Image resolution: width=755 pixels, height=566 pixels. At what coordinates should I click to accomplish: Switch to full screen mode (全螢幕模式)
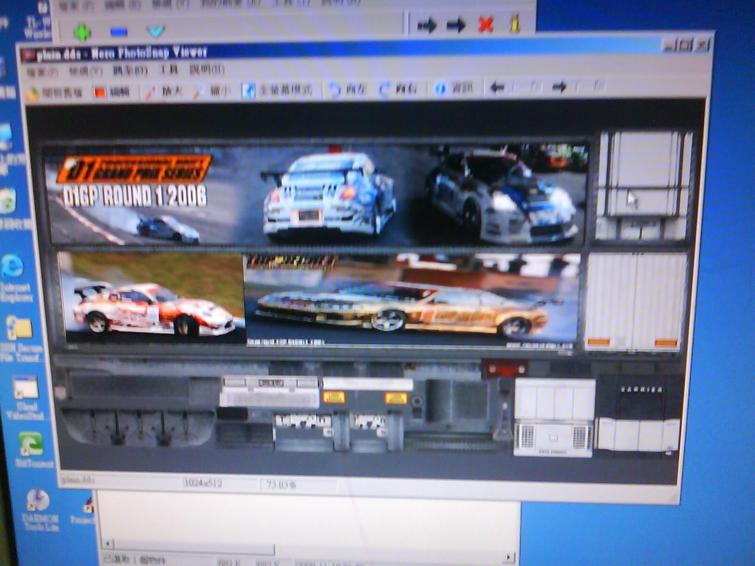click(277, 90)
